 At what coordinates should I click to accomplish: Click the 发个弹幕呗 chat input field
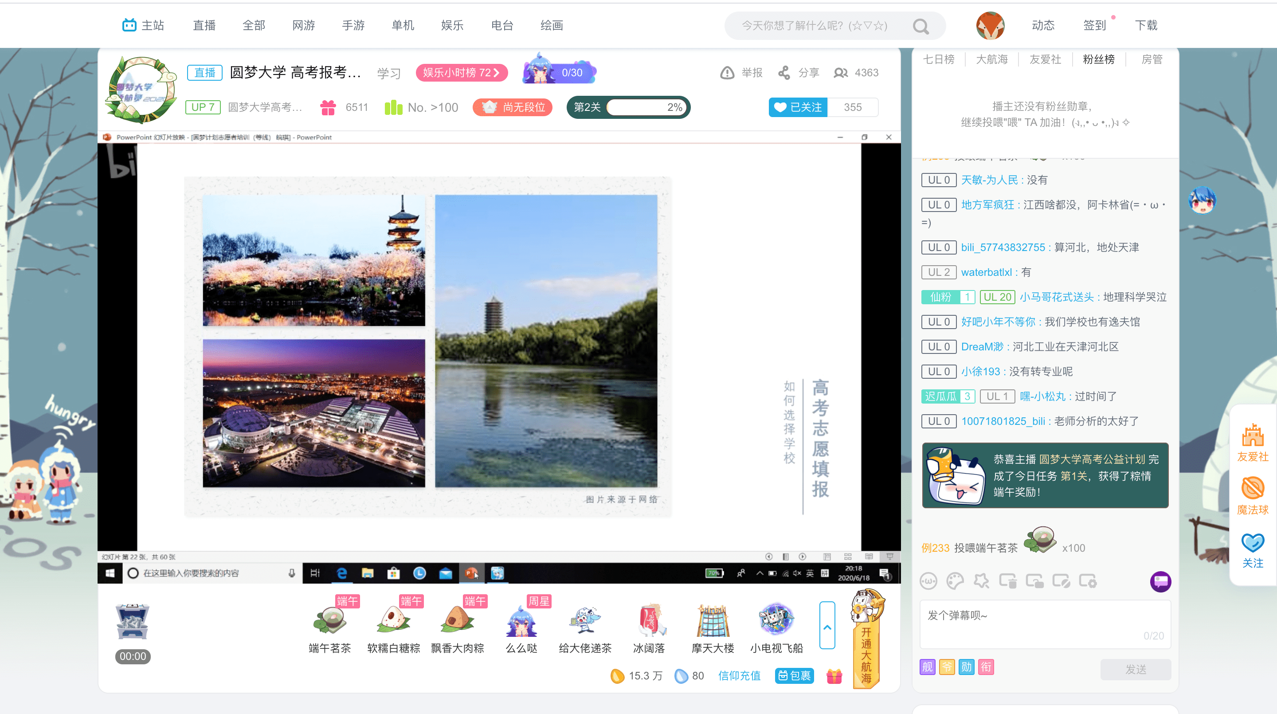pyautogui.click(x=1046, y=624)
